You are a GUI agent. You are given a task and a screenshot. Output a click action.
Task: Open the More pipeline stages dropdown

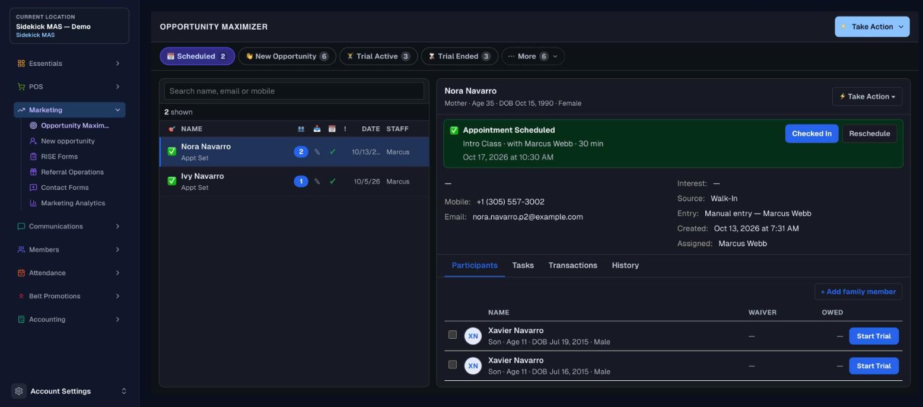point(533,56)
